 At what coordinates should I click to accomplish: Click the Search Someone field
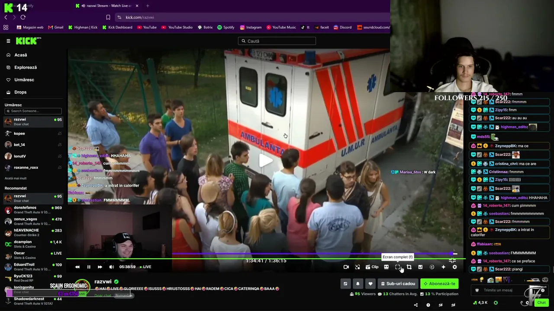click(x=33, y=111)
